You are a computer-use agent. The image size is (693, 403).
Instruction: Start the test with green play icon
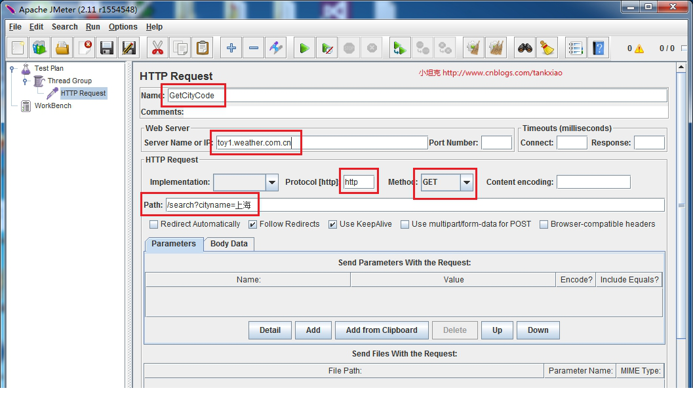pyautogui.click(x=304, y=48)
